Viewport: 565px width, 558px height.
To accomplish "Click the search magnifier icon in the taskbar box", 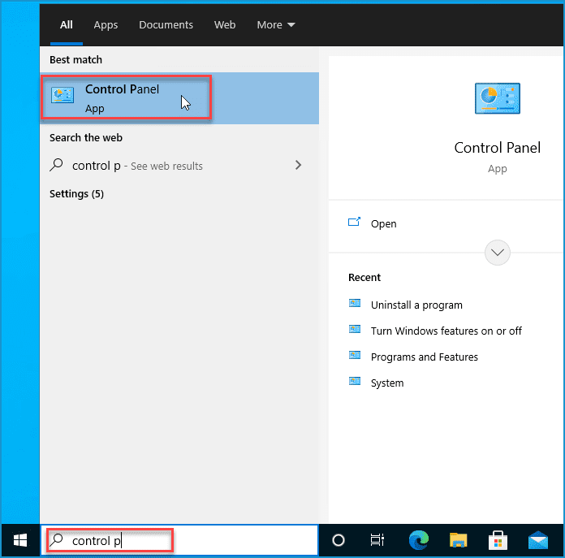I will pos(57,540).
